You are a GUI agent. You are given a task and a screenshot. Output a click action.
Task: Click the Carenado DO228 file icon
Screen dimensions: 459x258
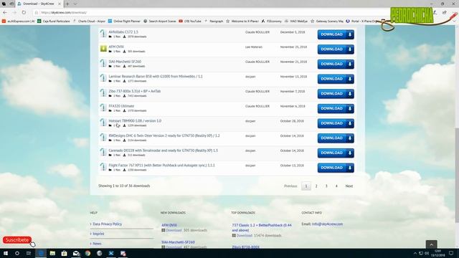[103, 152]
